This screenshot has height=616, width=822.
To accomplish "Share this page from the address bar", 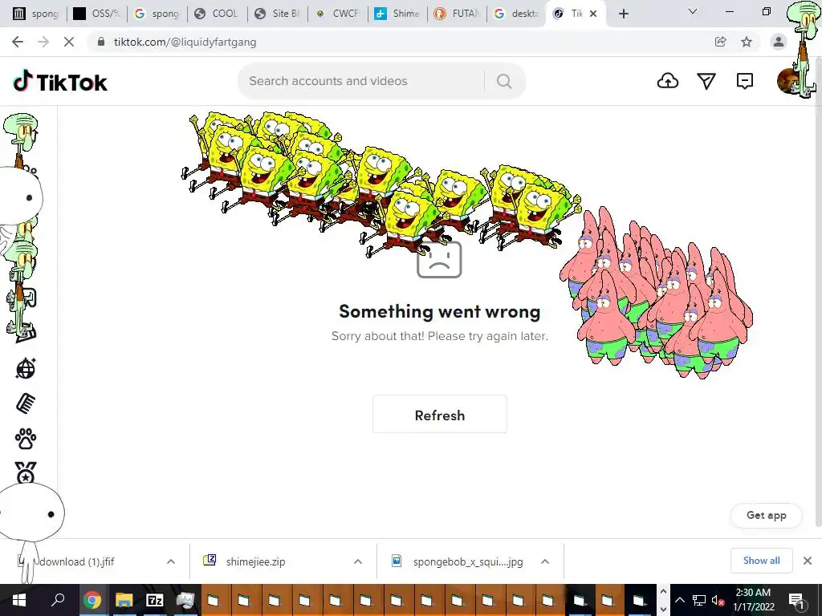I will (721, 42).
